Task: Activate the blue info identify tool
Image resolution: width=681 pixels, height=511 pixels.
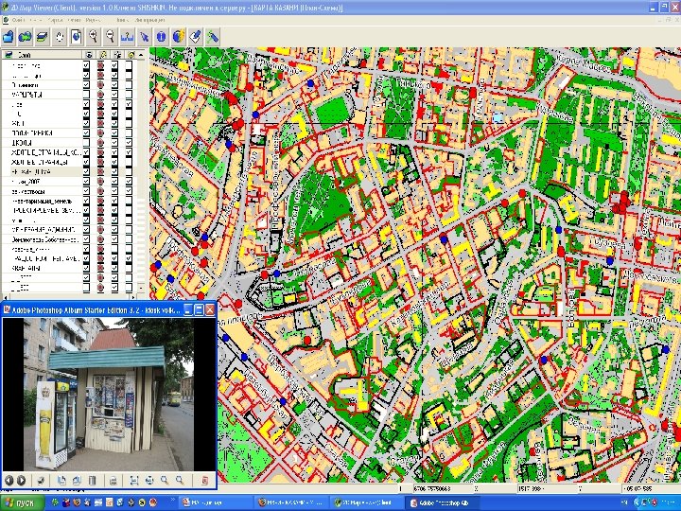Action: pos(161,37)
